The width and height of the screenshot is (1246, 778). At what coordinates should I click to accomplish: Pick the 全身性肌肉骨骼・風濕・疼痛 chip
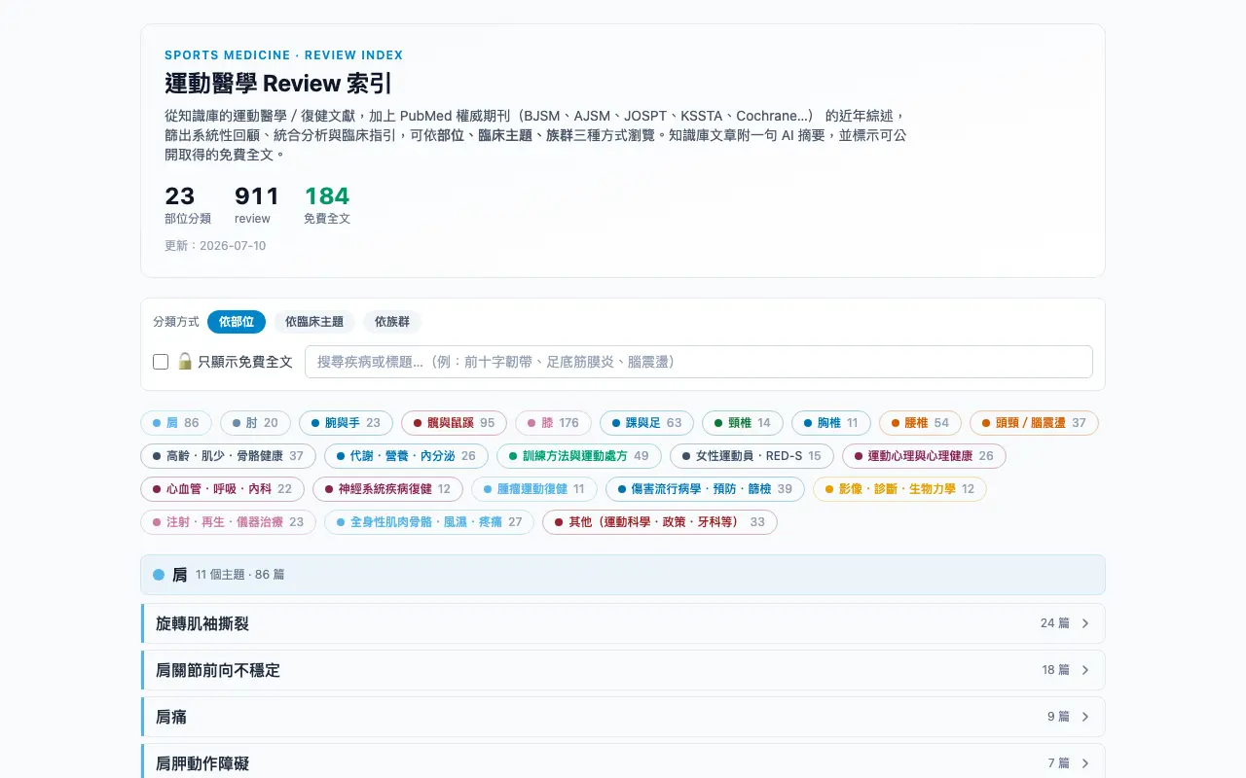tap(429, 522)
